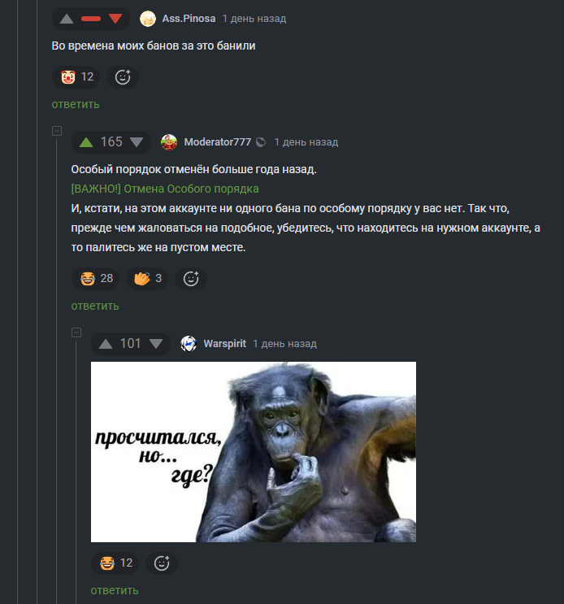Toggle clapping hands reaction with 3 votes
Image resolution: width=564 pixels, height=604 pixels.
tap(147, 279)
